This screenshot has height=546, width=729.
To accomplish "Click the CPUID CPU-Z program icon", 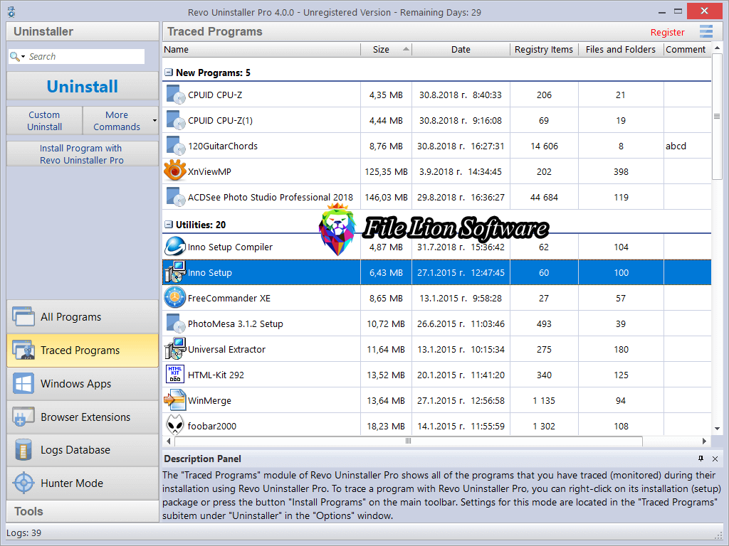I will [x=175, y=95].
